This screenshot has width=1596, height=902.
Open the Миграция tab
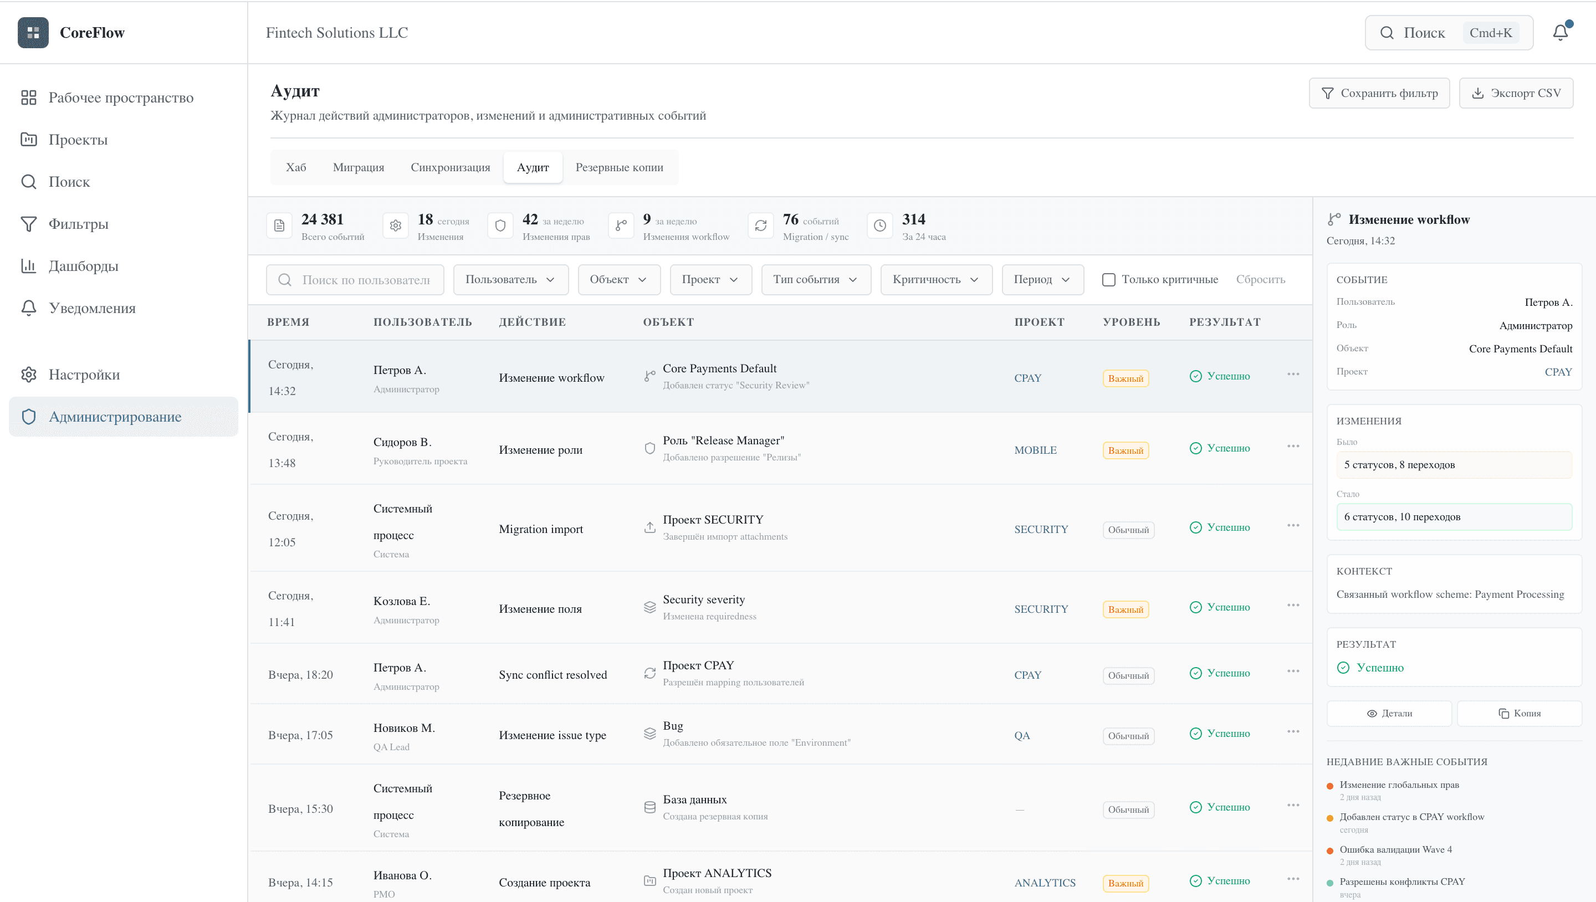[358, 167]
